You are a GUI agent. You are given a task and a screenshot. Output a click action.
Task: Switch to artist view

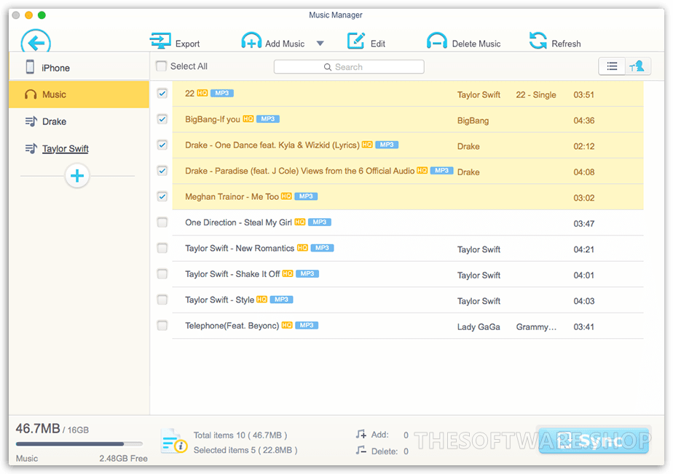638,66
